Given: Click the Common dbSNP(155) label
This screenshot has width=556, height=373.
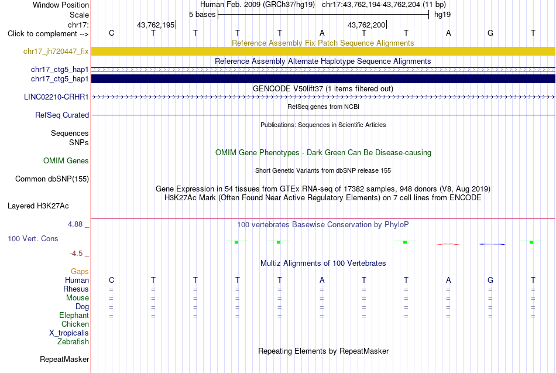Looking at the screenshot, I should pyautogui.click(x=52, y=179).
